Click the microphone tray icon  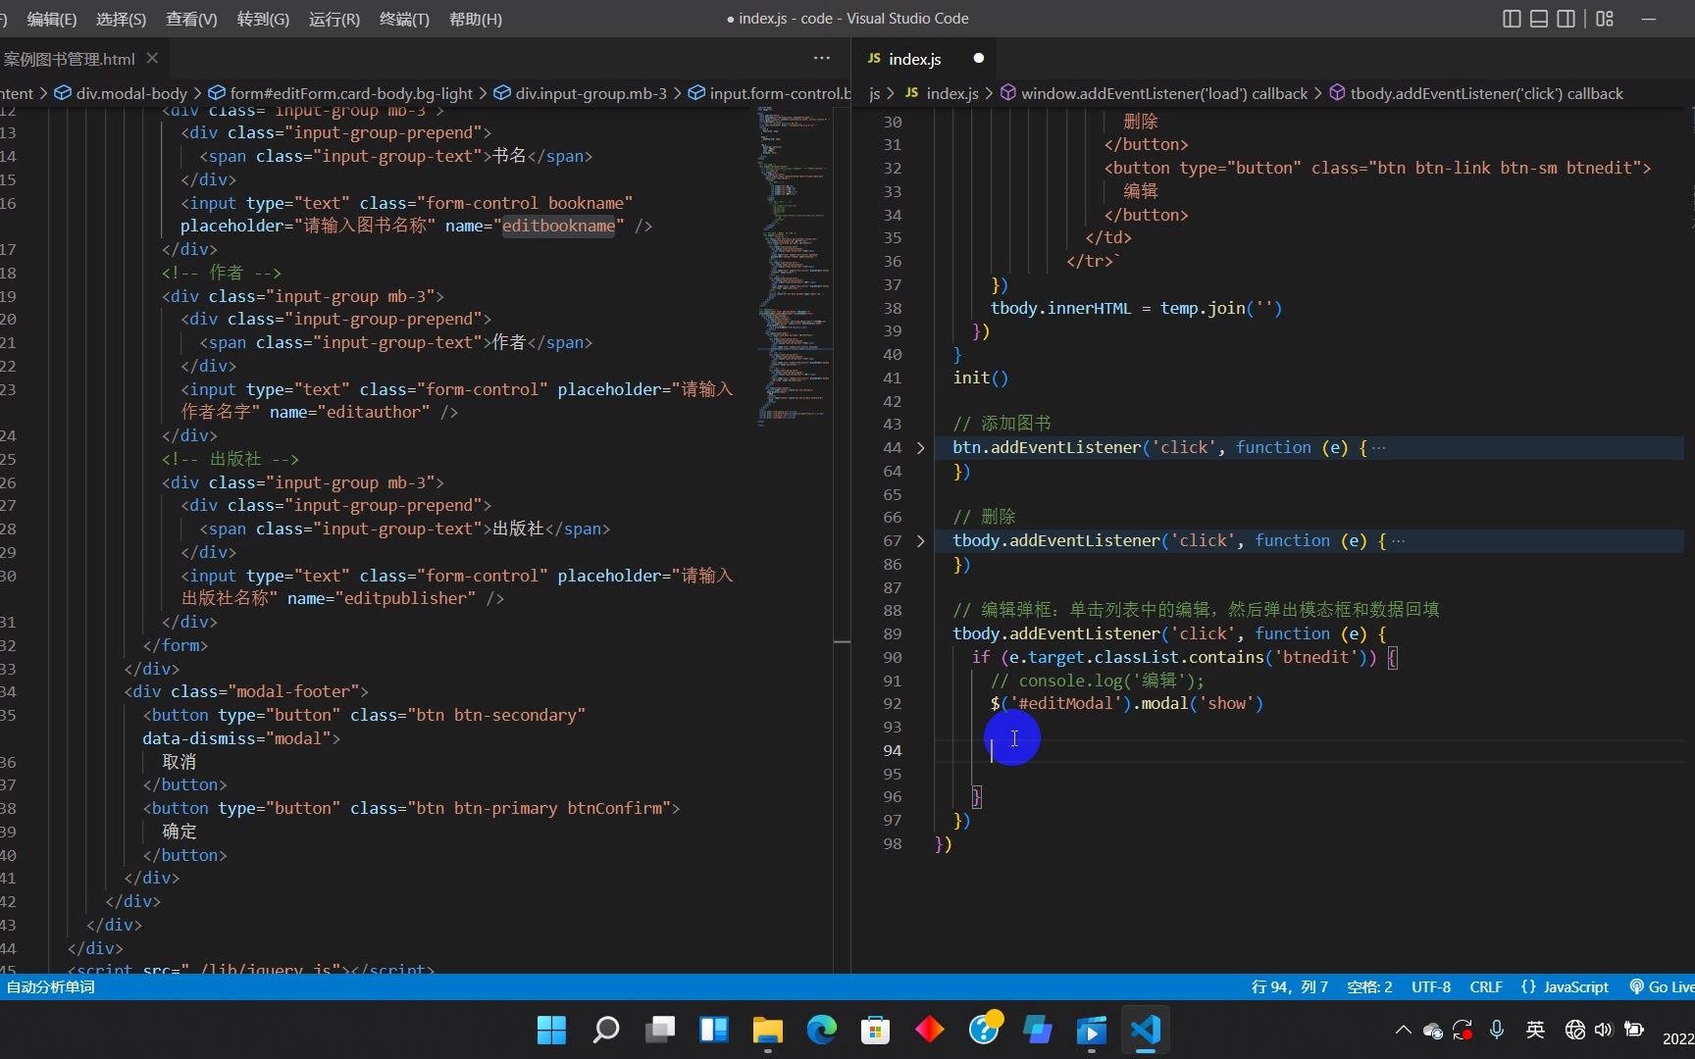(x=1497, y=1030)
